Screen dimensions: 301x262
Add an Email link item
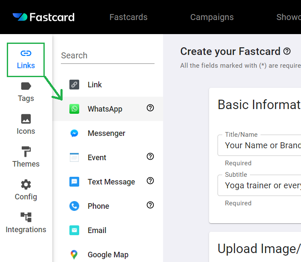click(x=108, y=230)
